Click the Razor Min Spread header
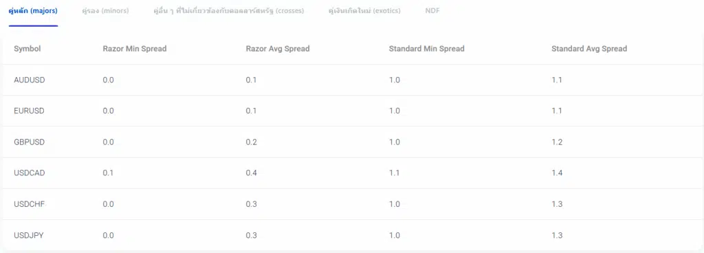 (135, 48)
